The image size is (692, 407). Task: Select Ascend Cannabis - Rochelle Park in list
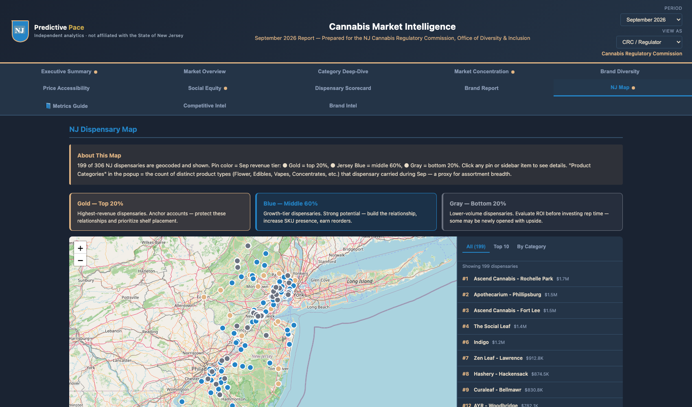click(x=540, y=279)
